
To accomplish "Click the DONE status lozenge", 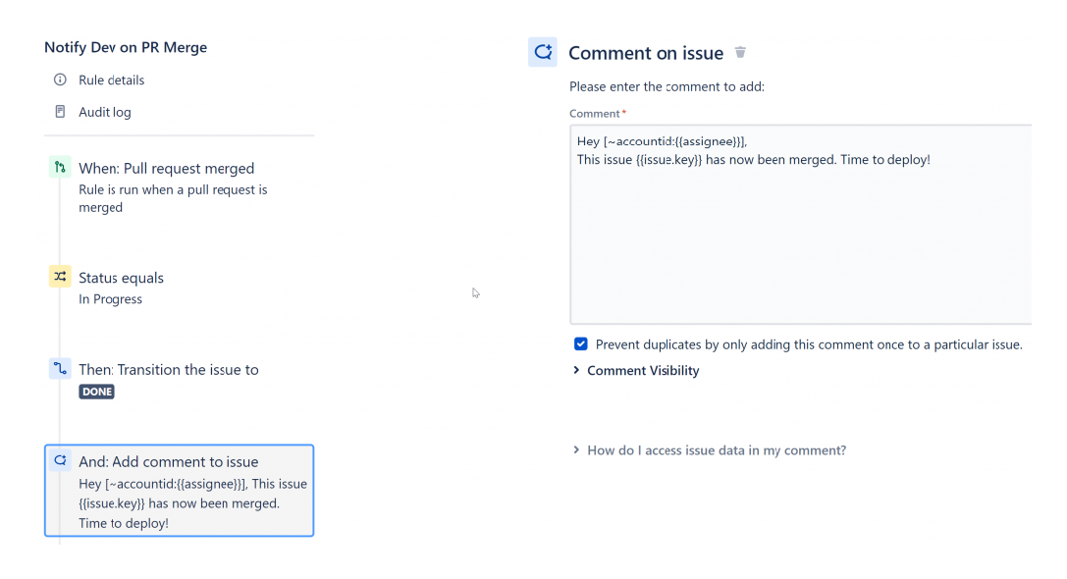I will coord(96,392).
